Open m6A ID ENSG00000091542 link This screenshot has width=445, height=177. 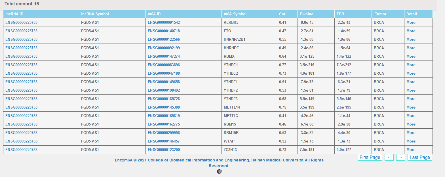tap(164, 22)
